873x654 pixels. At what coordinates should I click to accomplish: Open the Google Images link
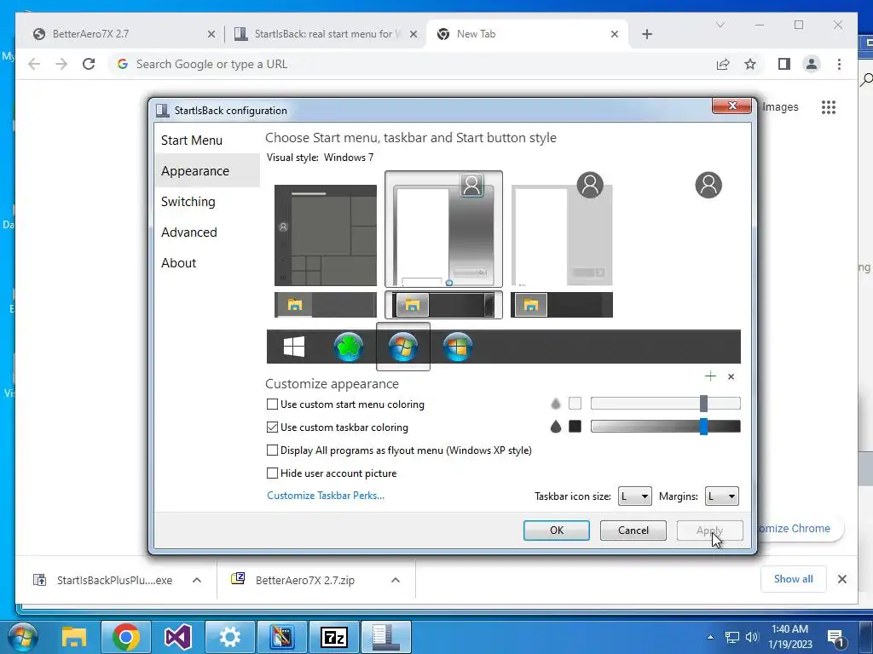pos(780,106)
